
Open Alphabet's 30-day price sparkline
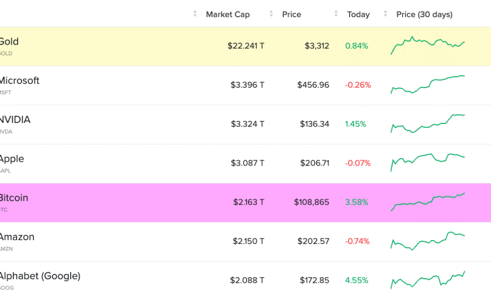pos(428,280)
